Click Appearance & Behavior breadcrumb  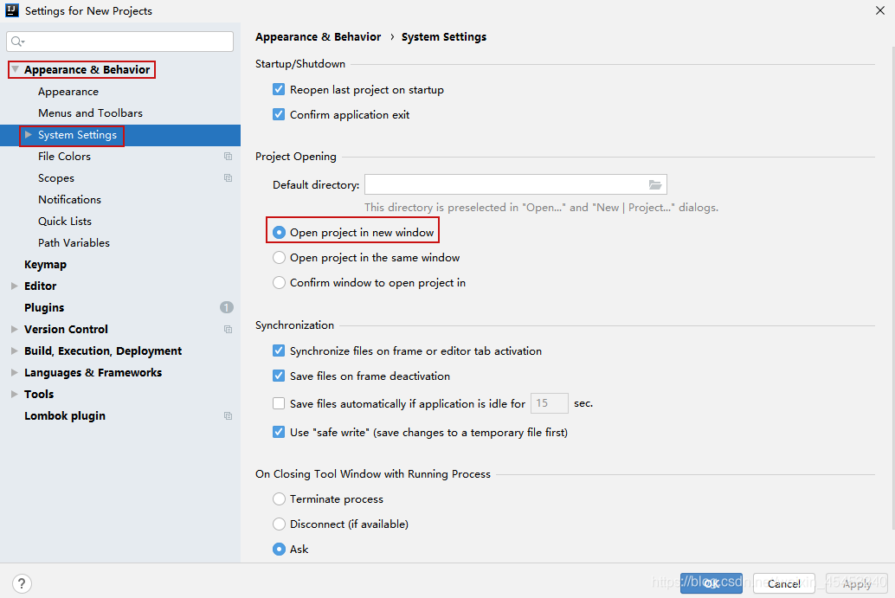pos(318,37)
